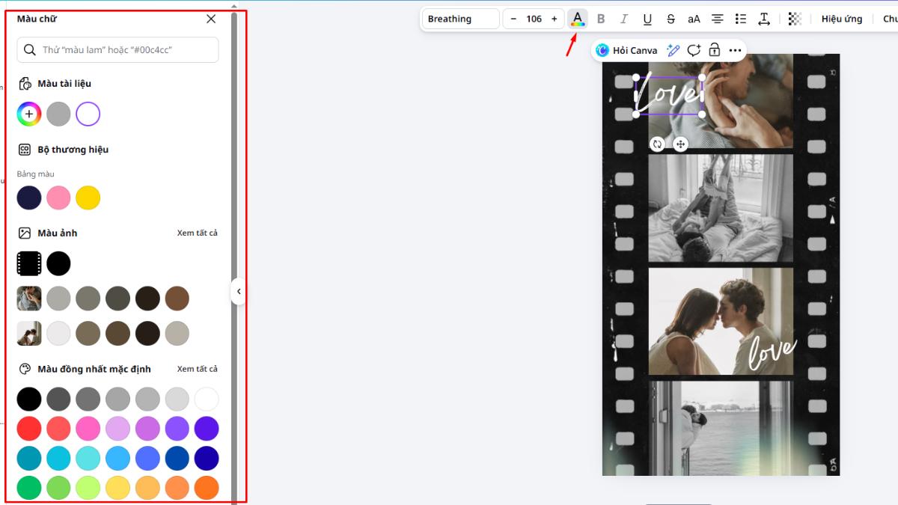
Task: Open the Breathing font dropdown
Action: 460,19
